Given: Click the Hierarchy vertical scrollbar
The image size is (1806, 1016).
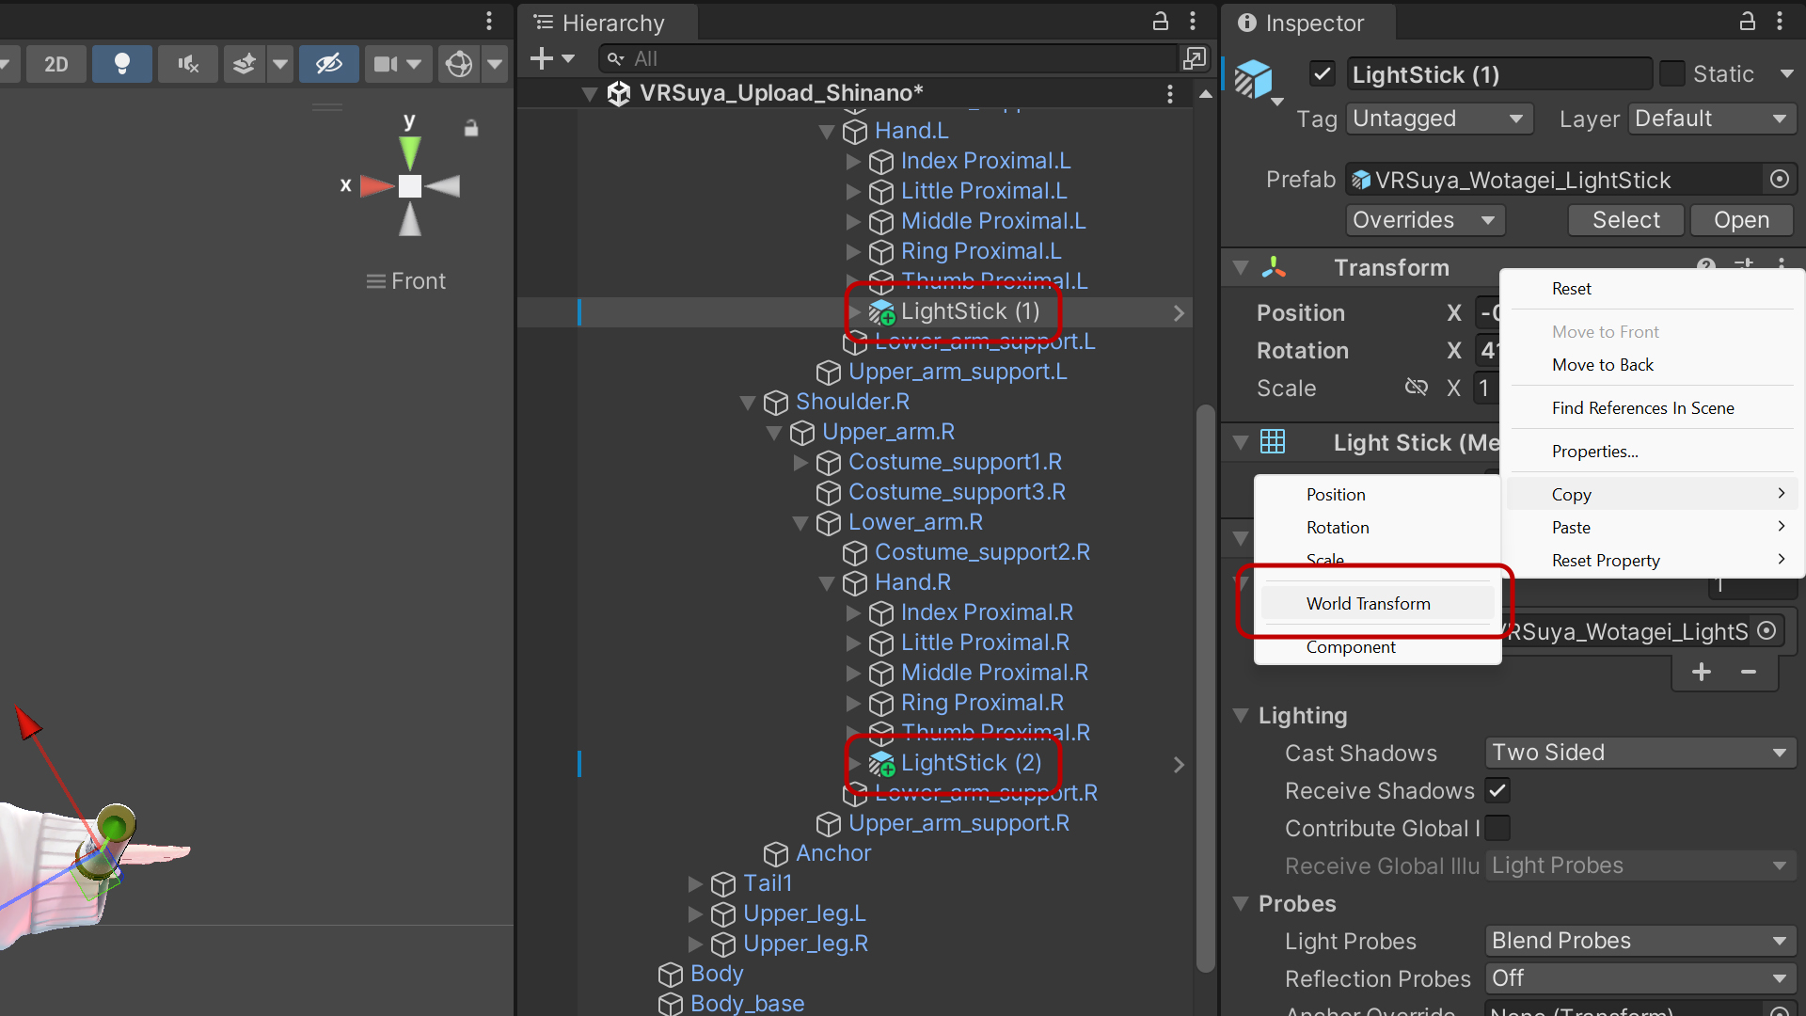Looking at the screenshot, I should pyautogui.click(x=1205, y=687).
